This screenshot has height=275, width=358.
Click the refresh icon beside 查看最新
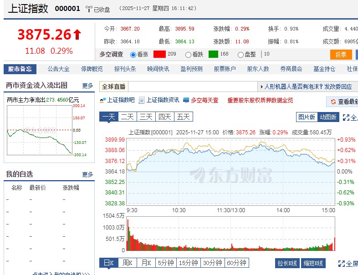tap(333, 102)
